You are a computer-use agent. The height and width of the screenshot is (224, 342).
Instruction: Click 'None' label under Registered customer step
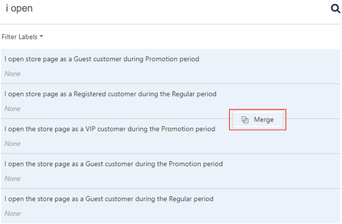tap(13, 108)
